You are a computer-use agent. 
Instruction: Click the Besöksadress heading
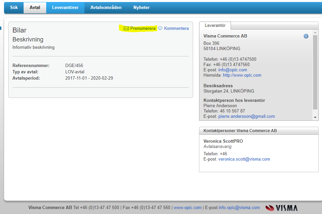pyautogui.click(x=218, y=86)
